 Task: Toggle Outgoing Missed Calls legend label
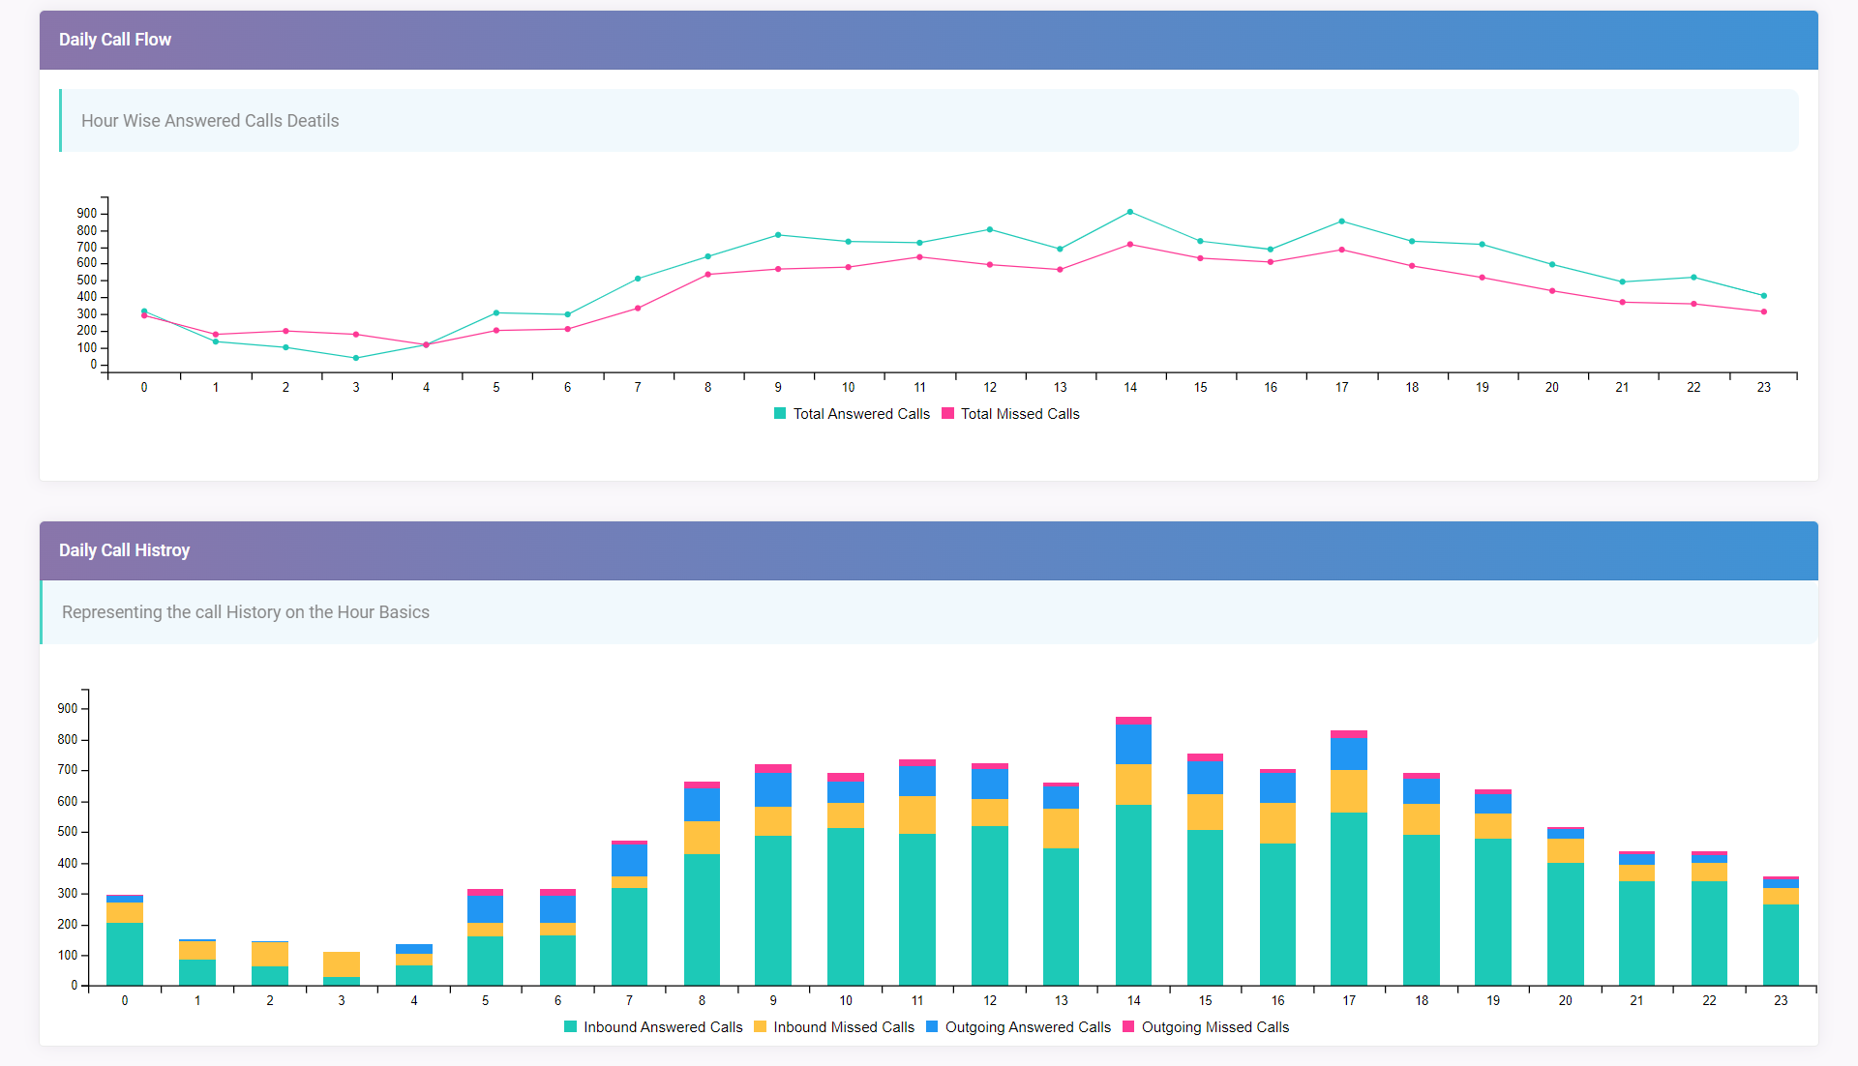click(1215, 1027)
